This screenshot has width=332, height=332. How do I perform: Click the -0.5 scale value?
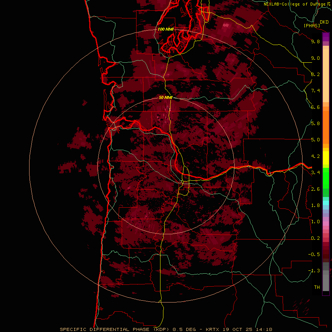point(314,255)
